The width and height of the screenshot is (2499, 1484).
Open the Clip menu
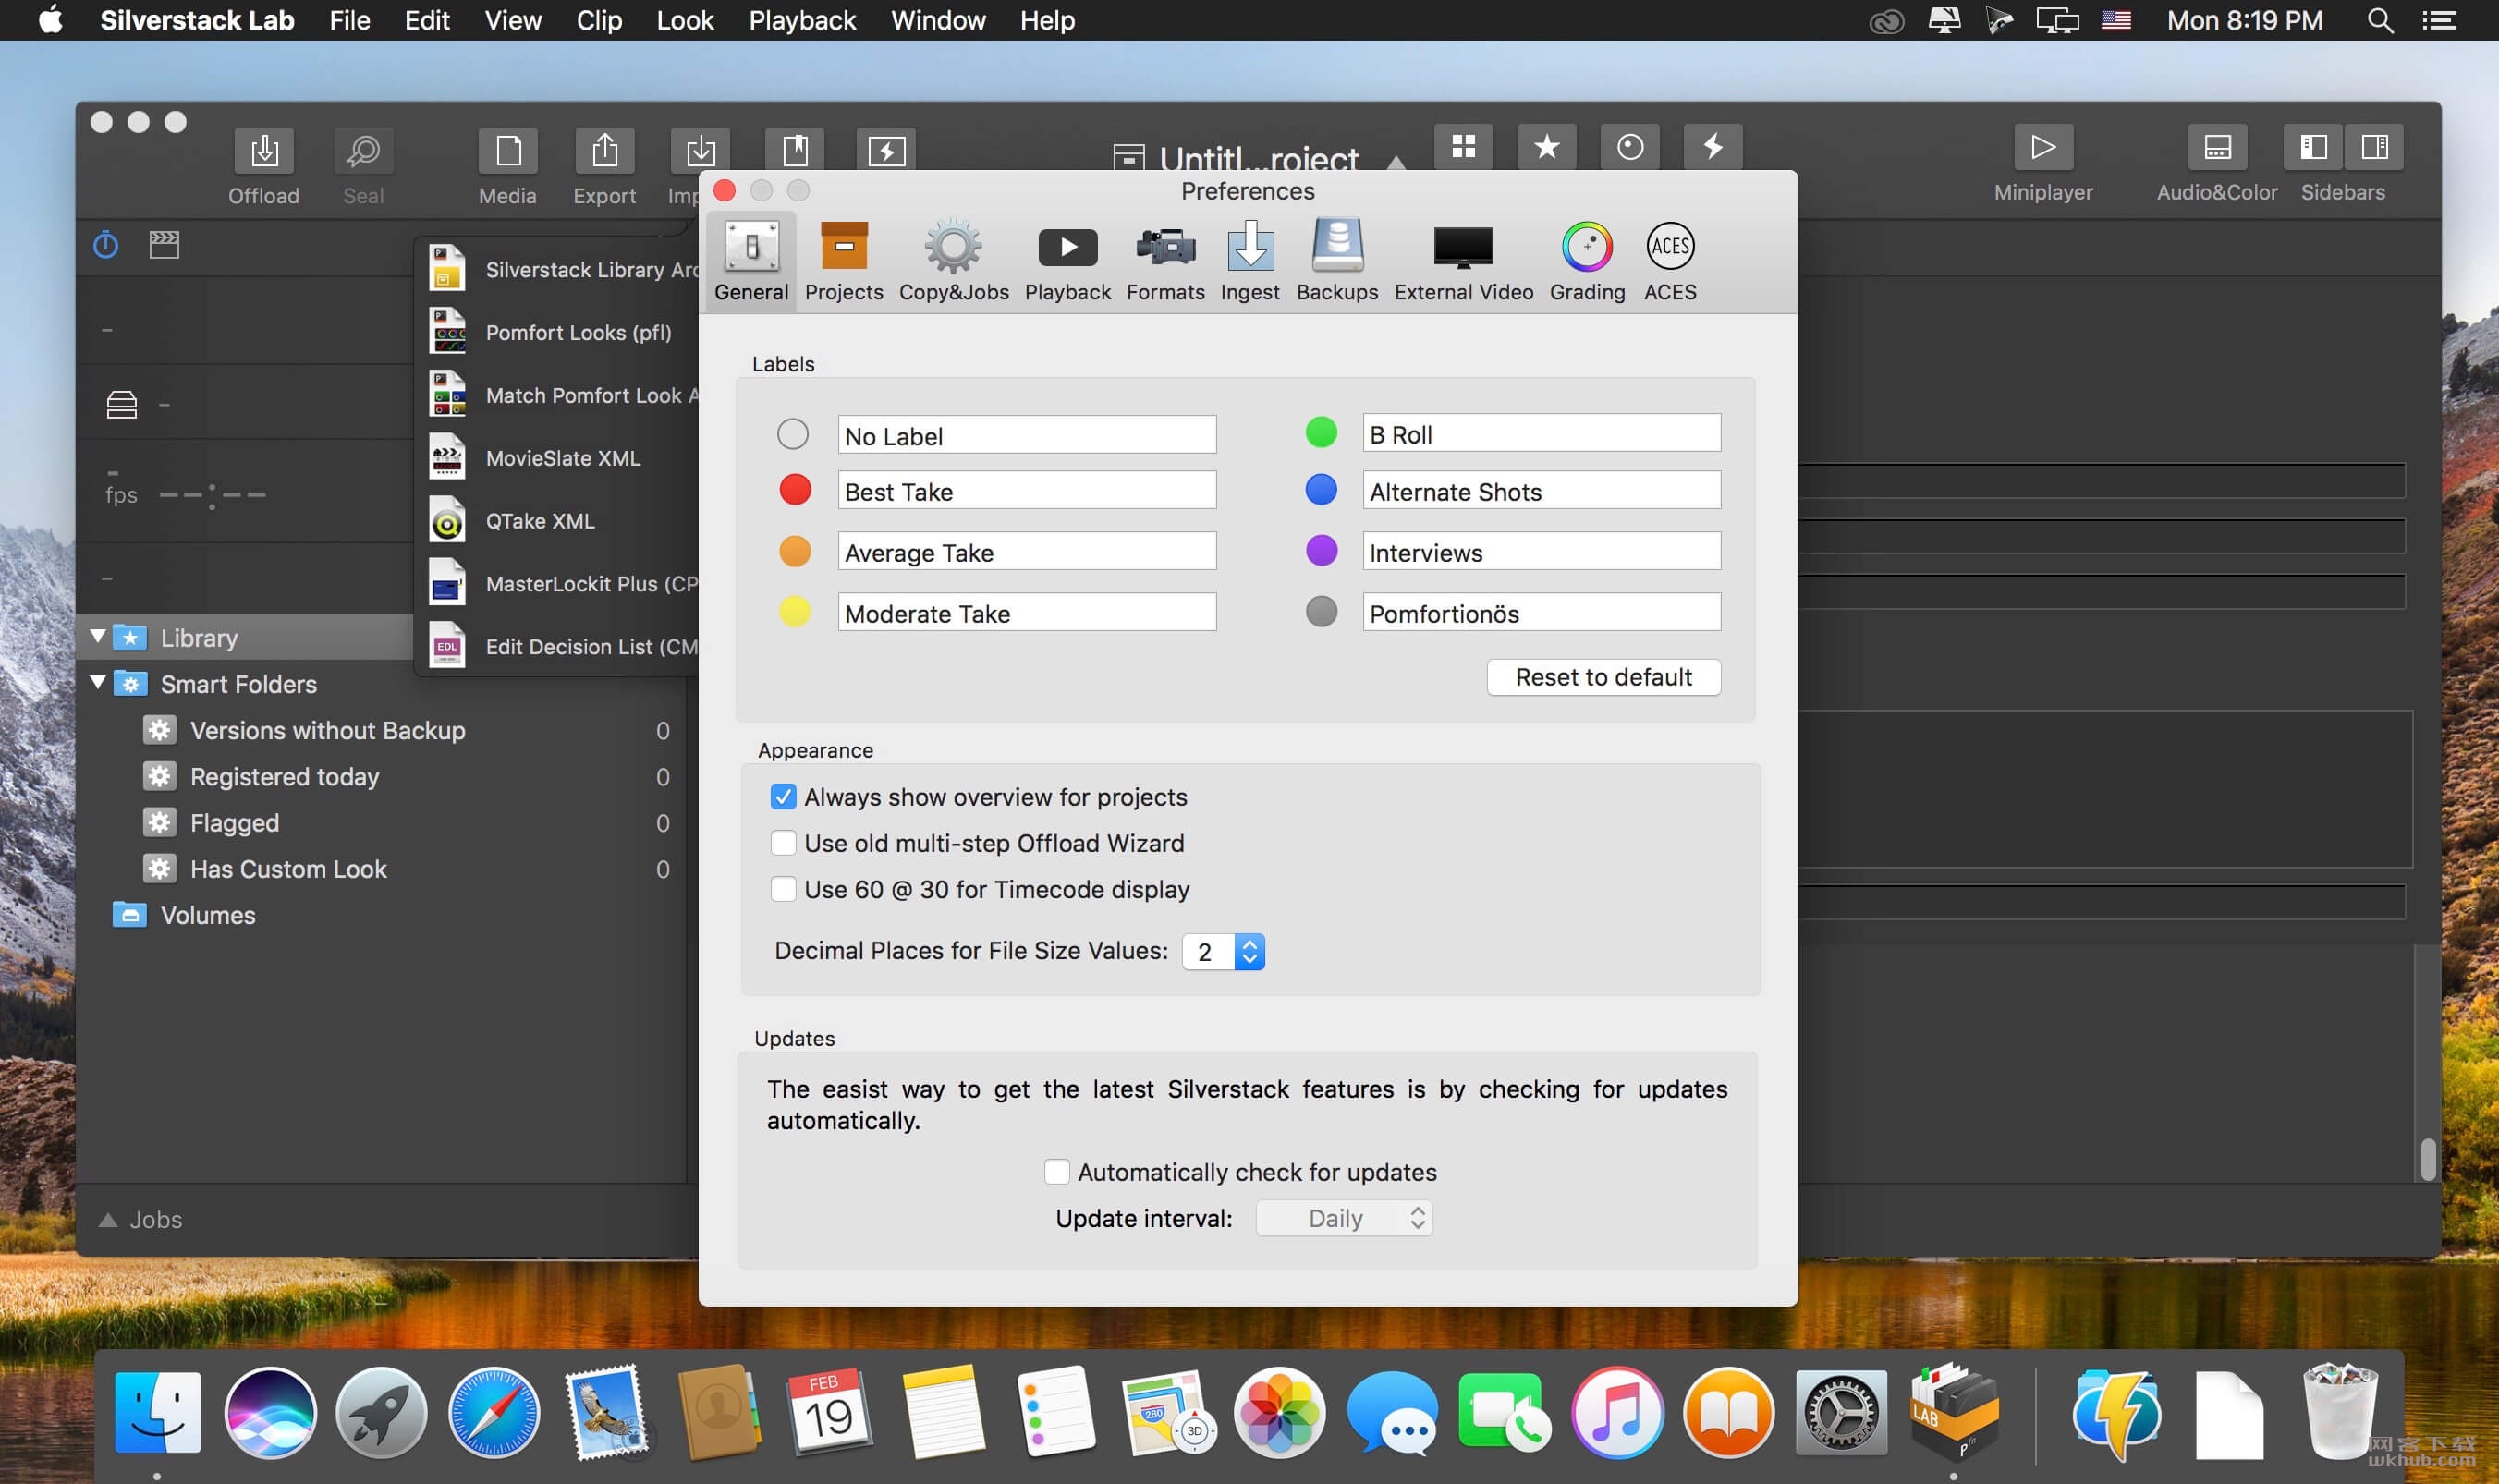[x=599, y=20]
